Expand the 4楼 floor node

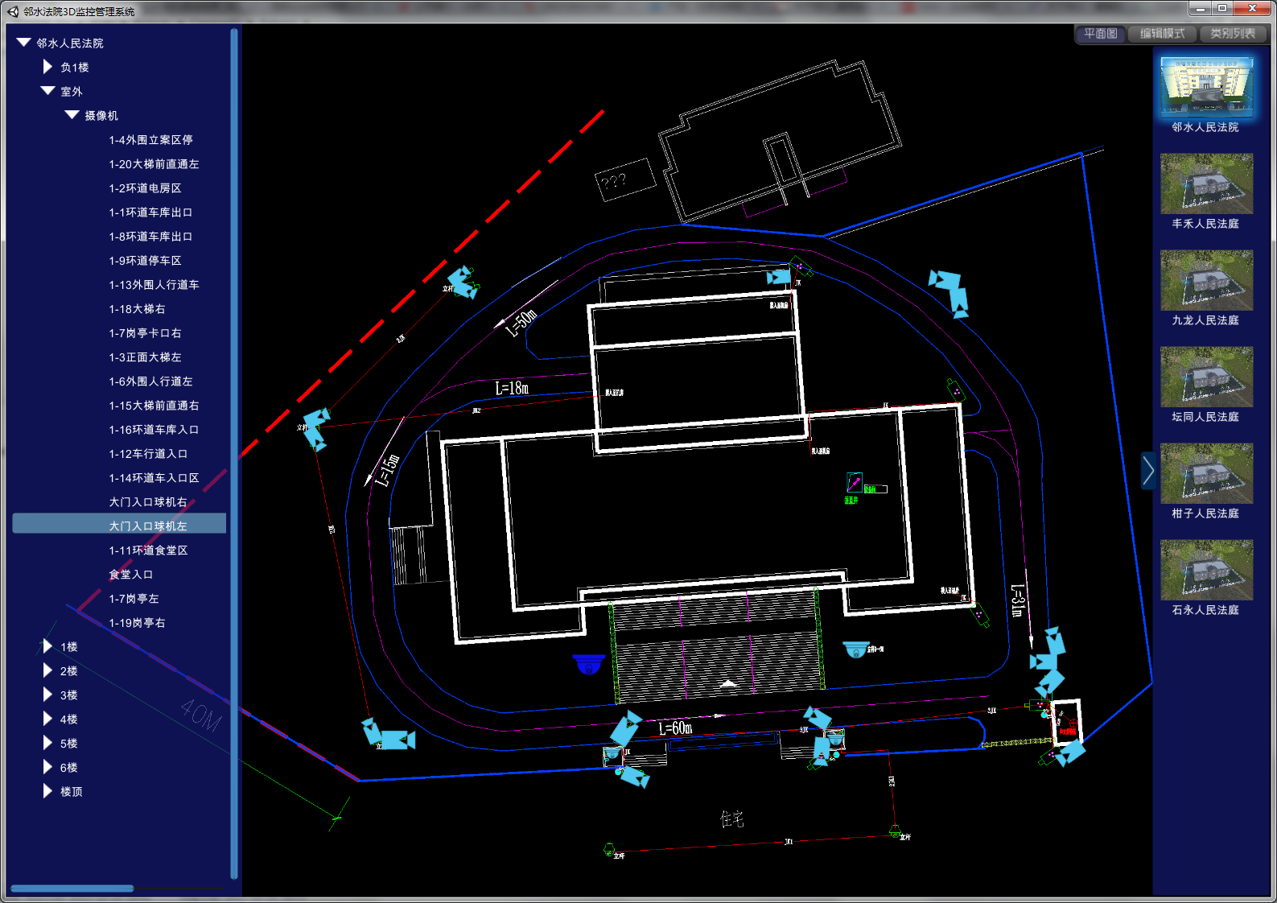pos(47,719)
